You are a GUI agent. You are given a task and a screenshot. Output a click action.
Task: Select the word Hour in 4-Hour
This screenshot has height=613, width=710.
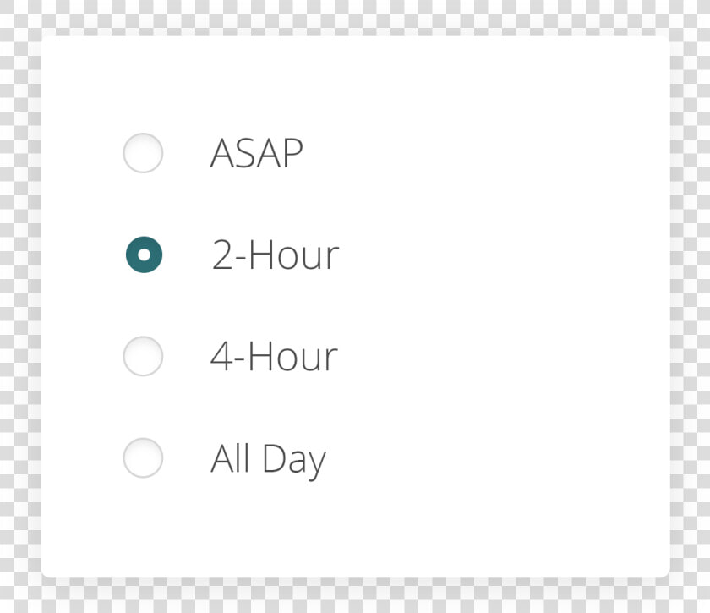pyautogui.click(x=293, y=356)
